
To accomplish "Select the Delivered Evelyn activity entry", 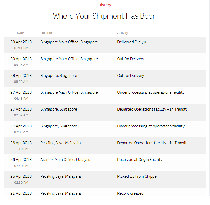I will click(132, 42).
